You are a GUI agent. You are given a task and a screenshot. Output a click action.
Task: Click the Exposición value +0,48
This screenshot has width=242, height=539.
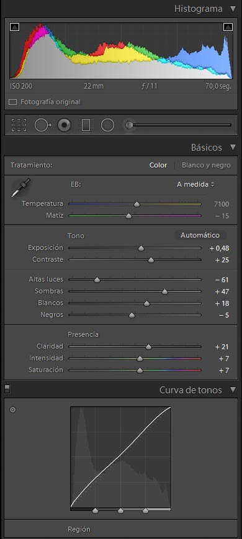point(219,248)
